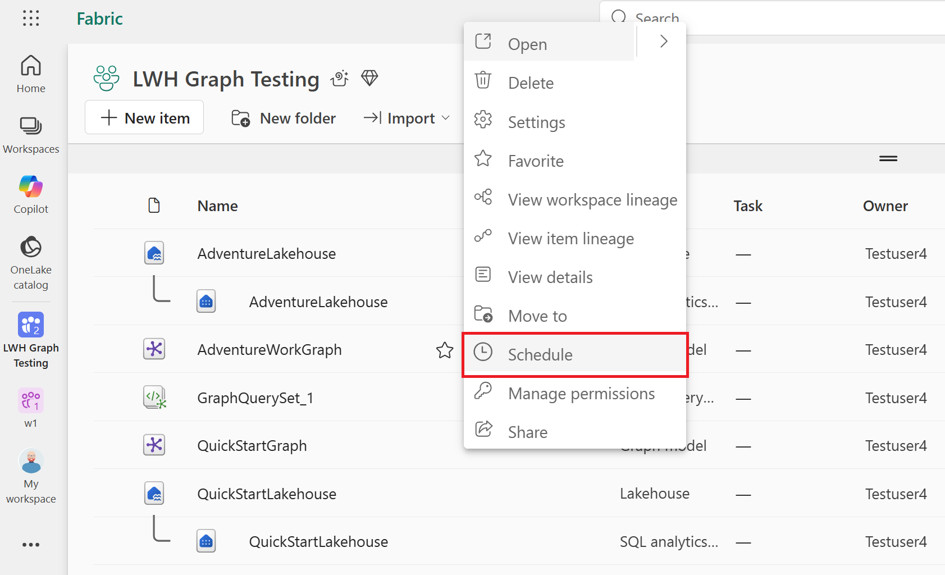Open My workspace from the sidebar
Viewport: 945px width, 575px height.
pyautogui.click(x=31, y=476)
